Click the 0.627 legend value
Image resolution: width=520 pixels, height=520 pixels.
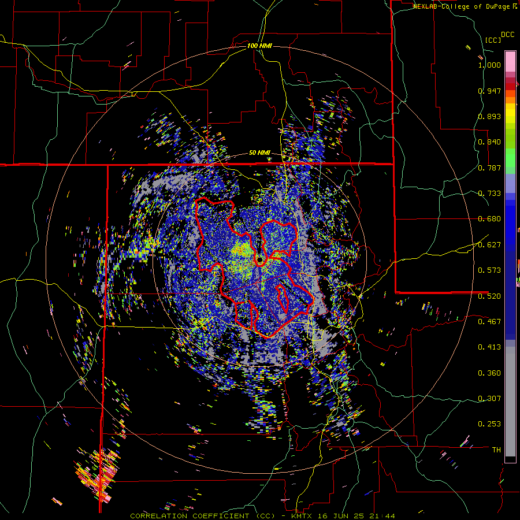click(489, 245)
